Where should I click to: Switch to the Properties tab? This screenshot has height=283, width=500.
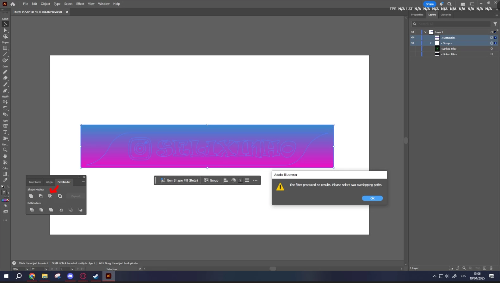[x=417, y=15]
